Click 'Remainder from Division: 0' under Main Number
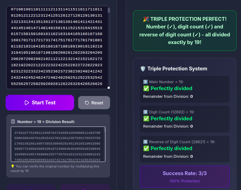Screen dimensions: 241x190 (x=168, y=96)
